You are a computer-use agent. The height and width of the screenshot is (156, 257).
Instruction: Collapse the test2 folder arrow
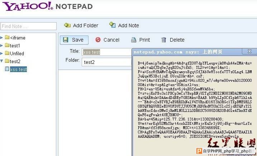point(1,61)
